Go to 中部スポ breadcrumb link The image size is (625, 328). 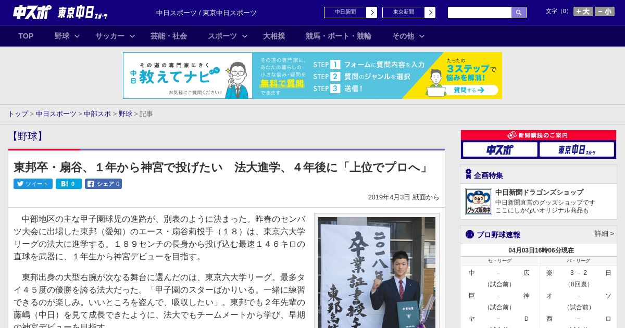coord(97,113)
